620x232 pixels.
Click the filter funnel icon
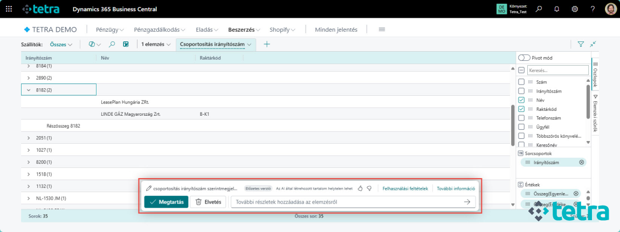click(581, 45)
